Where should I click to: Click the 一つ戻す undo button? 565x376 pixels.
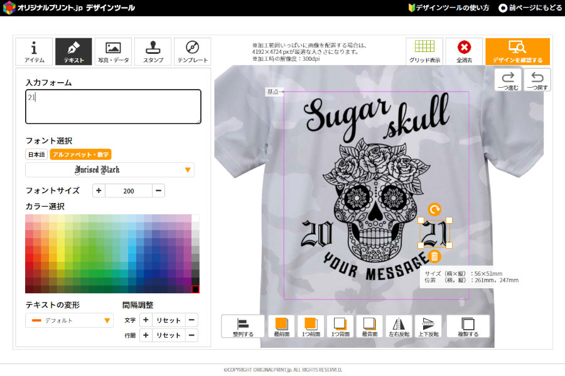pos(537,80)
